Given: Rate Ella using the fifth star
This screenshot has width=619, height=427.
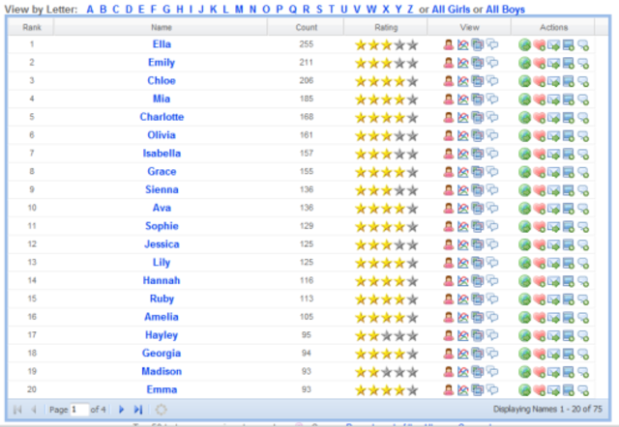Looking at the screenshot, I should pos(413,45).
